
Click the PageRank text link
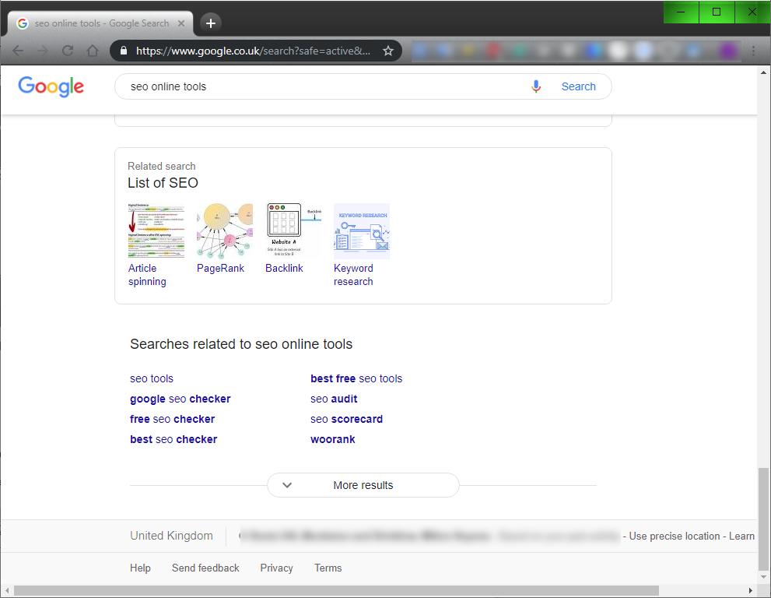[220, 268]
